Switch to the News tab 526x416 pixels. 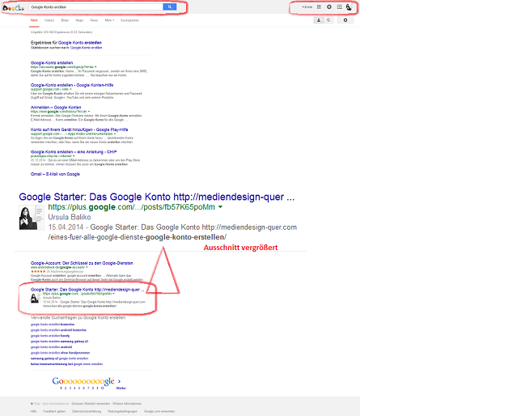94,20
